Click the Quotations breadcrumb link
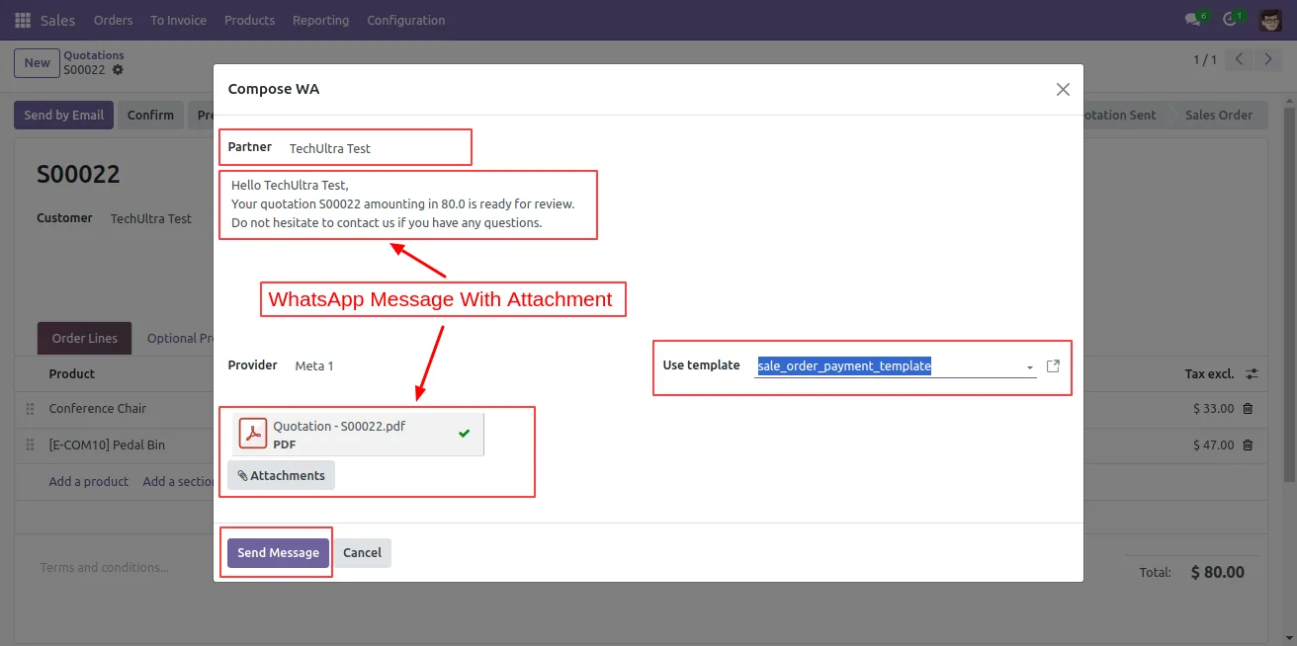Viewport: 1297px width, 646px height. (x=94, y=55)
